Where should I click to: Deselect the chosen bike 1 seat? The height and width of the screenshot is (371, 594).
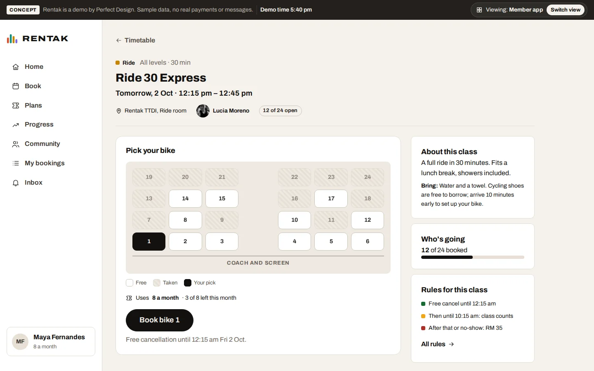[149, 242]
